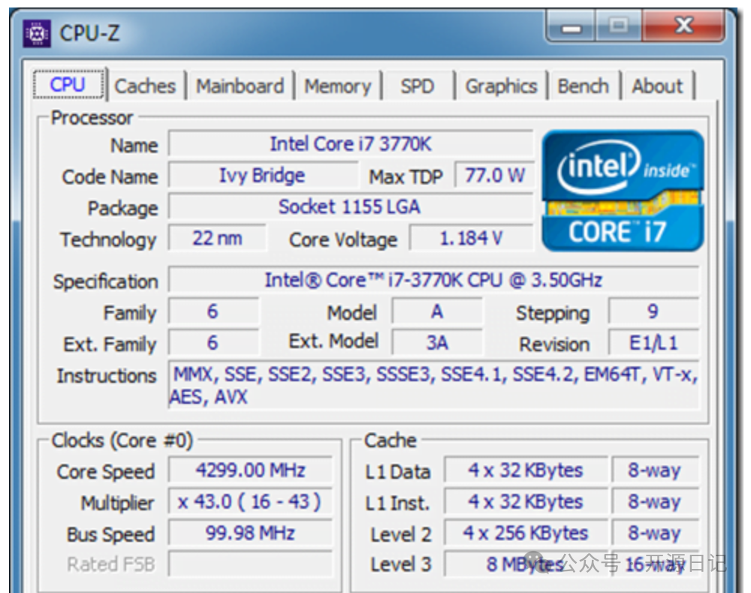751x593 pixels.
Task: Open the SPD tab
Action: point(417,86)
